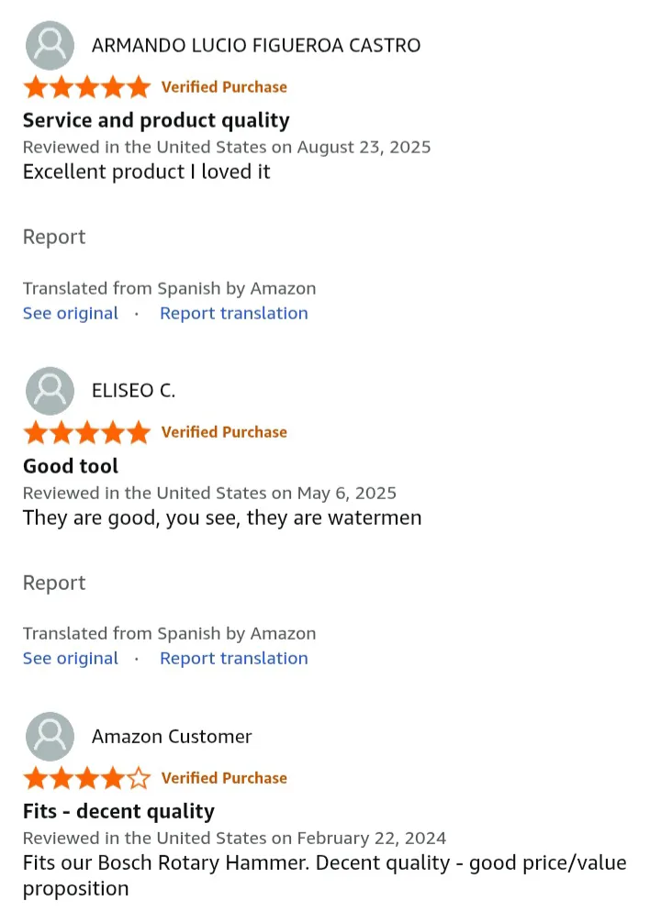Click Eliseo C.'s profile avatar icon

[50, 390]
